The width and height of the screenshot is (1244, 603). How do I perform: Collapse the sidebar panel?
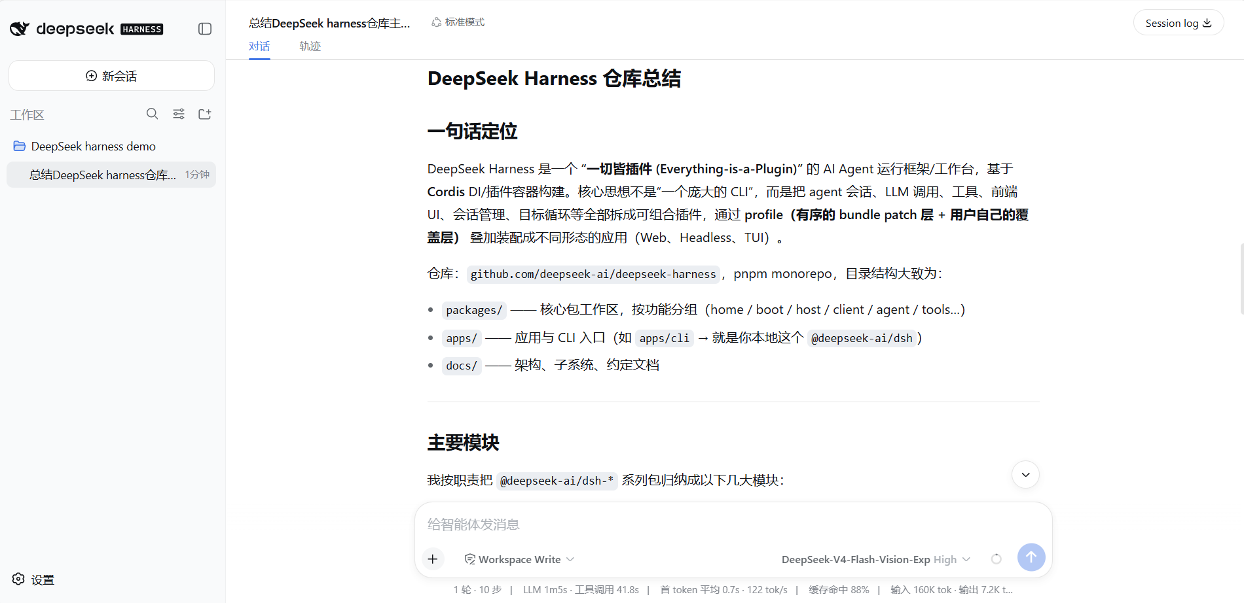click(x=205, y=29)
